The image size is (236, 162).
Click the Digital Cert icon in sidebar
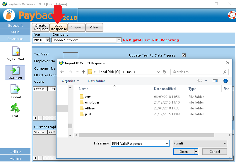15,52
